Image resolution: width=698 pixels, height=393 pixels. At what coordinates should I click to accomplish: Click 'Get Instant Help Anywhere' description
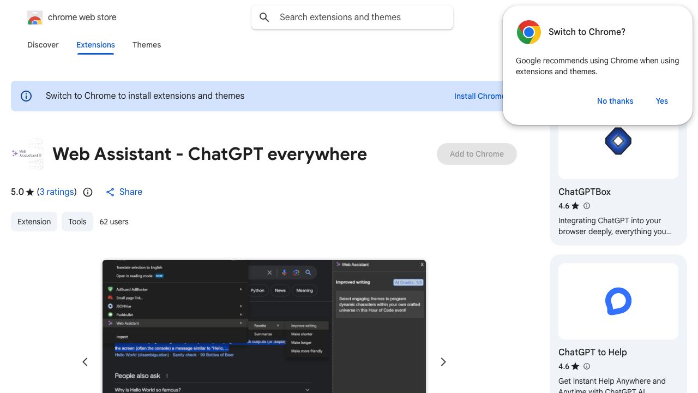(x=612, y=385)
